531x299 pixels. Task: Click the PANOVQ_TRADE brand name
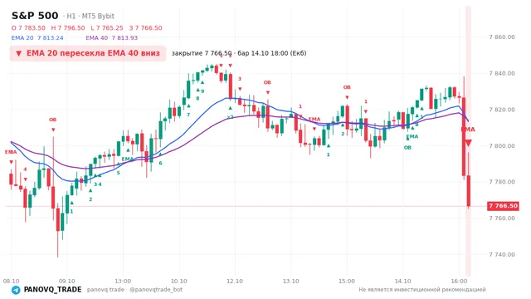[x=52, y=290]
